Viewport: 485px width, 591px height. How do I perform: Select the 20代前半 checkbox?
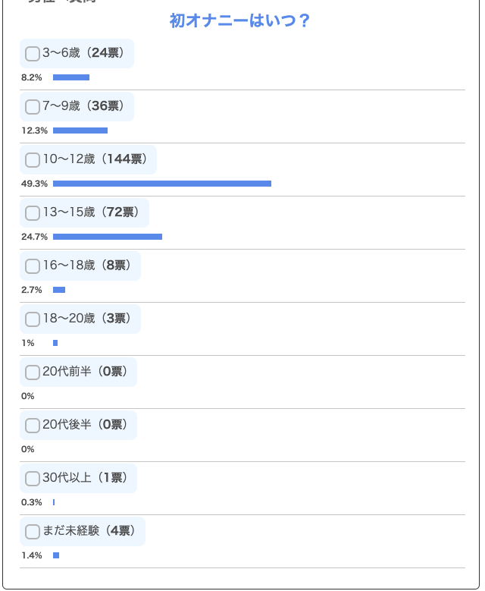pos(33,373)
